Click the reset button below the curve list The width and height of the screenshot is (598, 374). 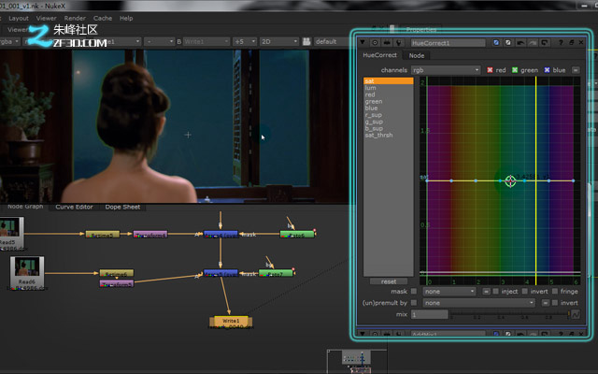(389, 281)
